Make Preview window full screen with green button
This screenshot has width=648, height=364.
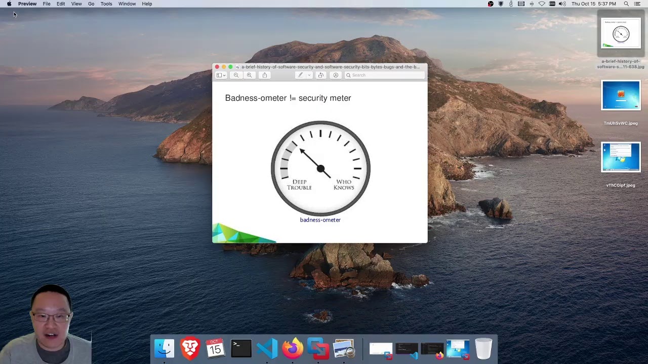(x=230, y=67)
